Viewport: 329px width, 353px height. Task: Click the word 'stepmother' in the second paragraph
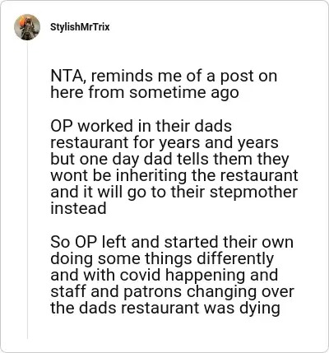click(253, 192)
